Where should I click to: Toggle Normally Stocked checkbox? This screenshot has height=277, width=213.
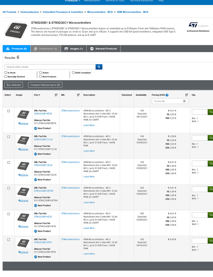(6, 77)
